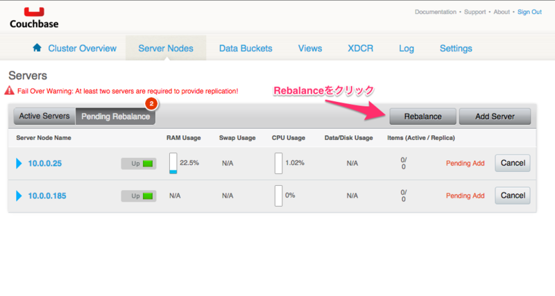Click the Sign Out link
The height and width of the screenshot is (296, 555).
pos(529,12)
